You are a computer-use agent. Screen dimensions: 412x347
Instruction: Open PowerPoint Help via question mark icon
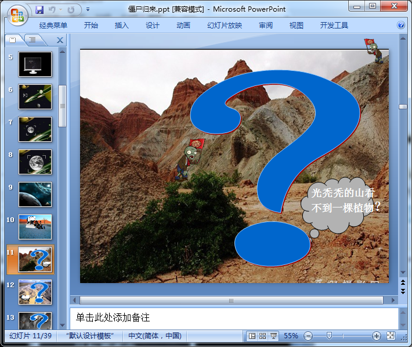pos(401,25)
